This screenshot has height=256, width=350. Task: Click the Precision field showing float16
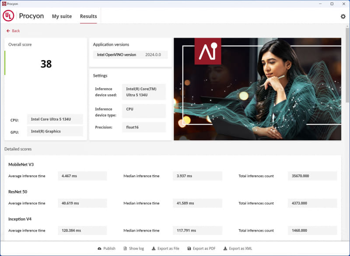(144, 127)
